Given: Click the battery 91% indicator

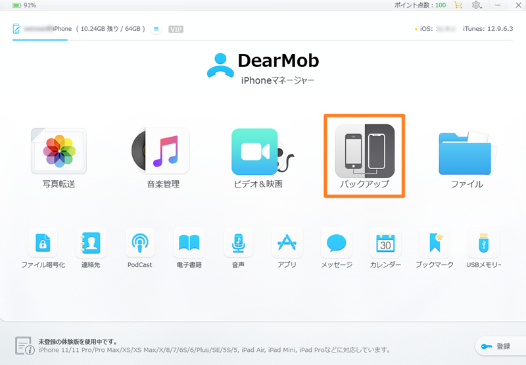Looking at the screenshot, I should (24, 5).
